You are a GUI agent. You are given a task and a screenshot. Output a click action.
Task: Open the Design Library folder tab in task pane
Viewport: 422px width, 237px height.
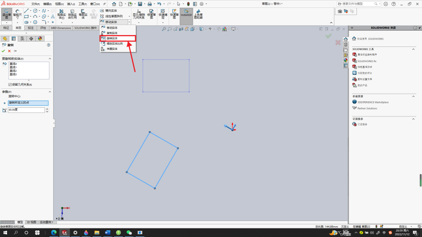click(x=346, y=50)
